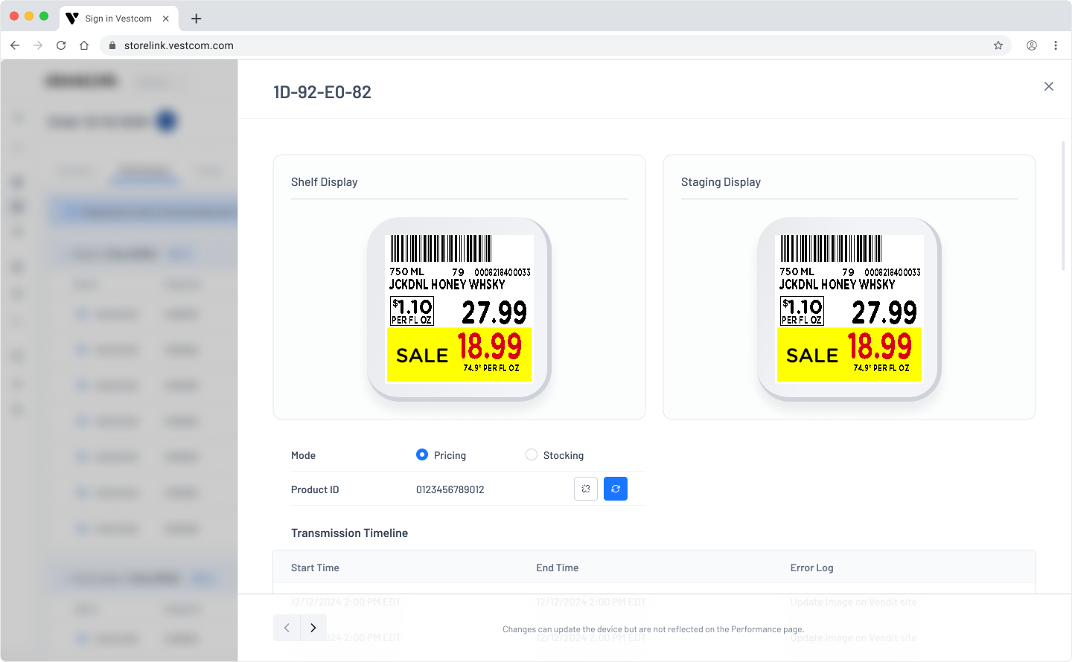Go to previous device with left chevron
The height and width of the screenshot is (662, 1072).
tap(287, 628)
